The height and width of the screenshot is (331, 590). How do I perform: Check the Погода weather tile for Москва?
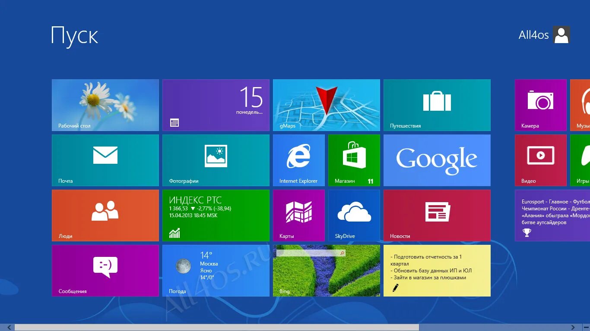[x=216, y=270]
